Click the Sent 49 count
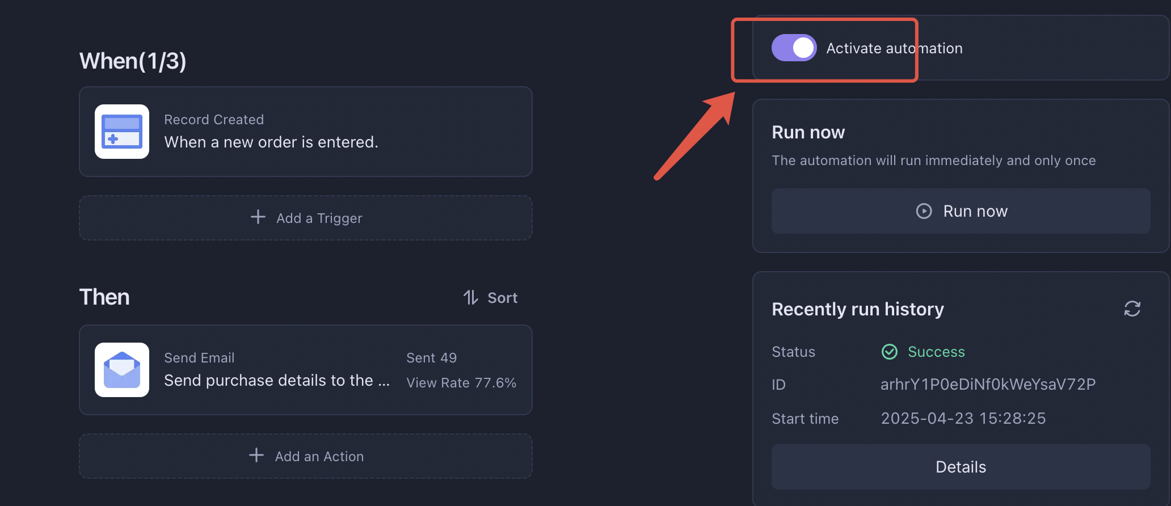 pos(431,358)
